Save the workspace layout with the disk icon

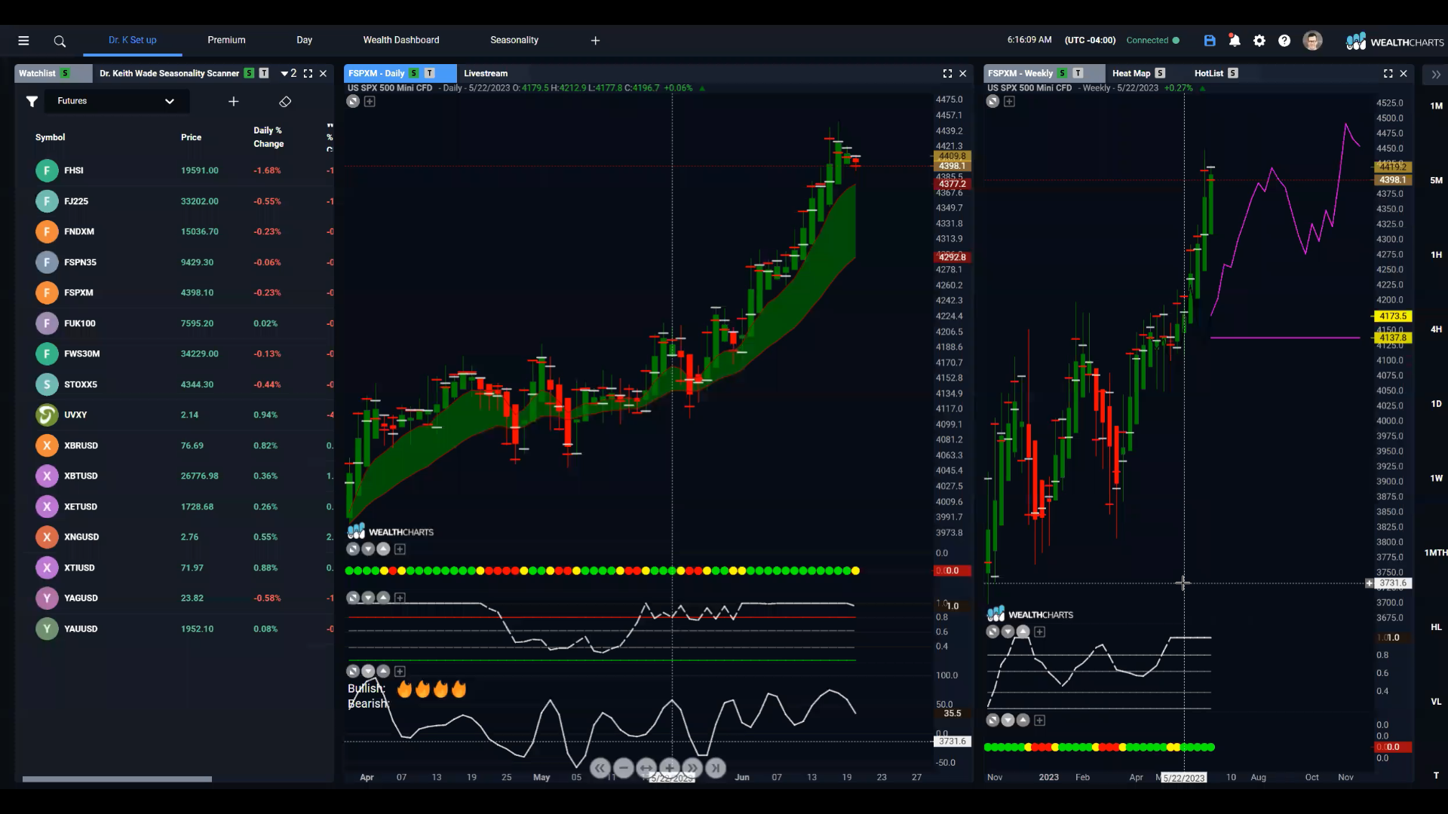(1210, 41)
